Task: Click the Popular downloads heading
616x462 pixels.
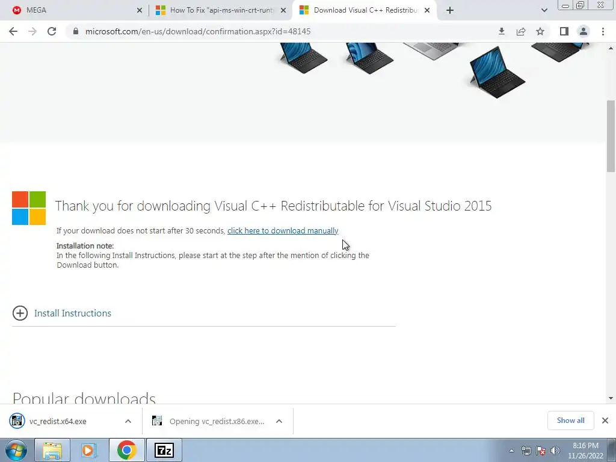Action: [x=84, y=397]
